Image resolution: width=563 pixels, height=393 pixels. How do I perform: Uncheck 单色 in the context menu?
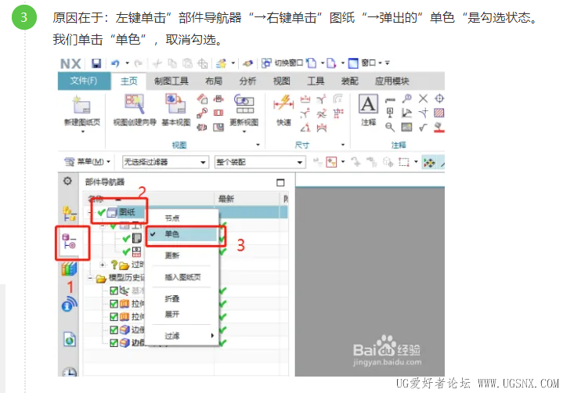coord(182,234)
